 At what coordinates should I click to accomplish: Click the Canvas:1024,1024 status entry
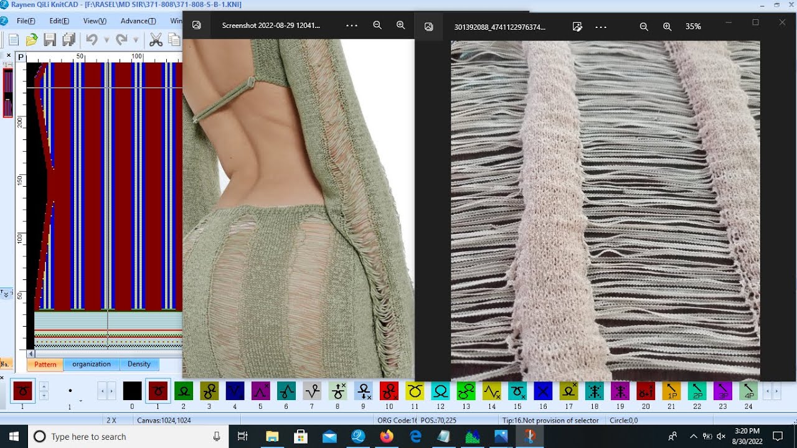pos(164,421)
